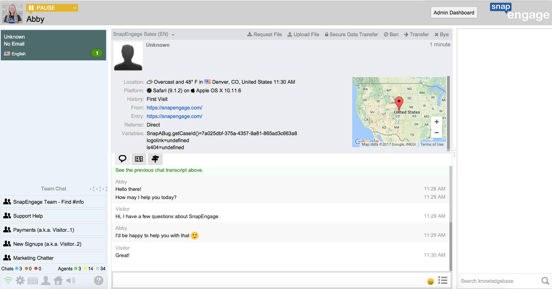Open canned responses list icon

click(442, 280)
